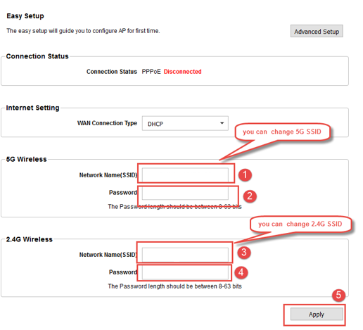
Task: Click the red circle numbered 1
Action: [x=245, y=175]
